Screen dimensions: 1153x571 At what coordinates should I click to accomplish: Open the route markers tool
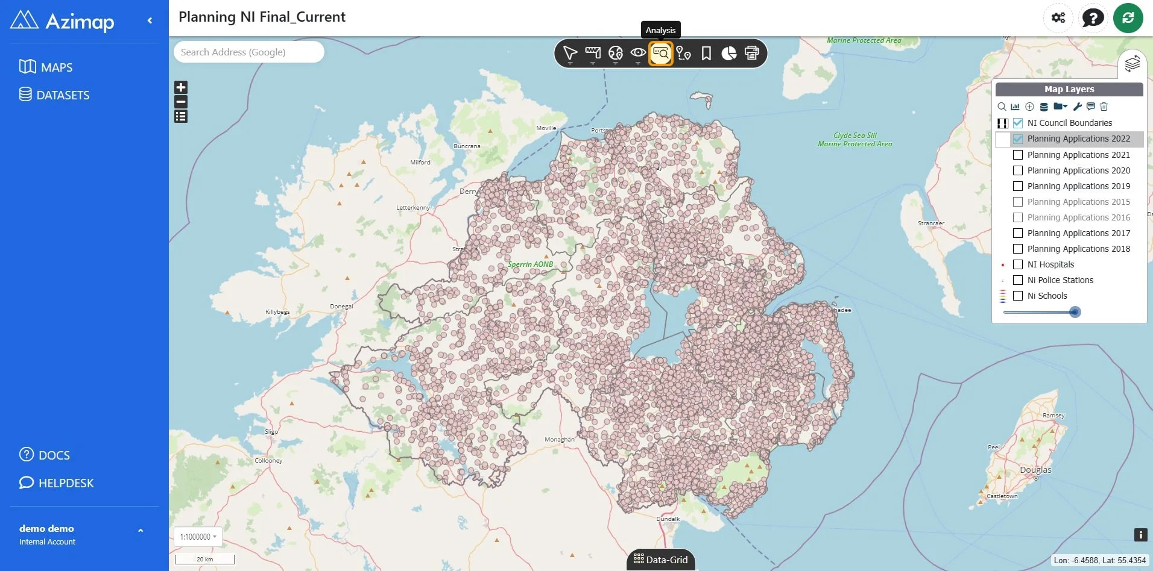click(x=683, y=54)
